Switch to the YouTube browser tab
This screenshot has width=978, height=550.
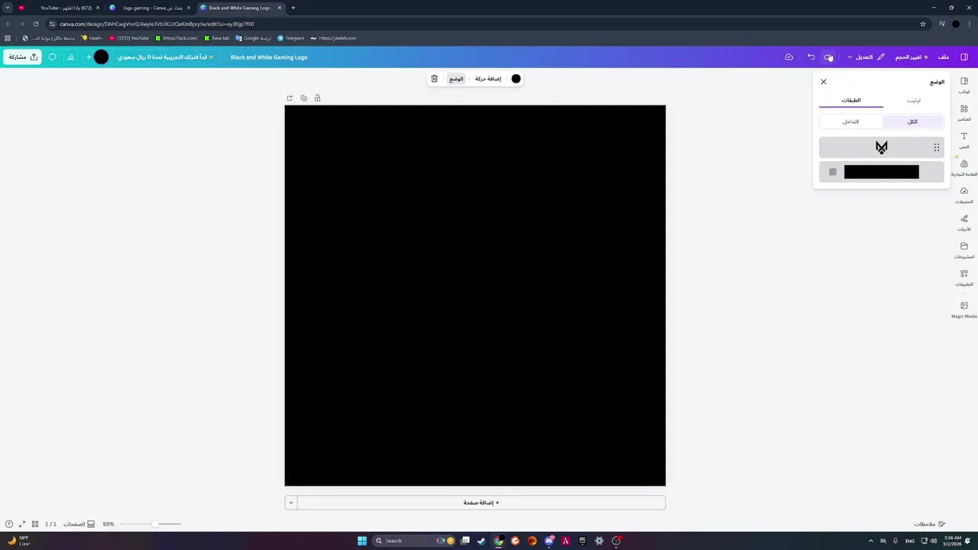(60, 8)
